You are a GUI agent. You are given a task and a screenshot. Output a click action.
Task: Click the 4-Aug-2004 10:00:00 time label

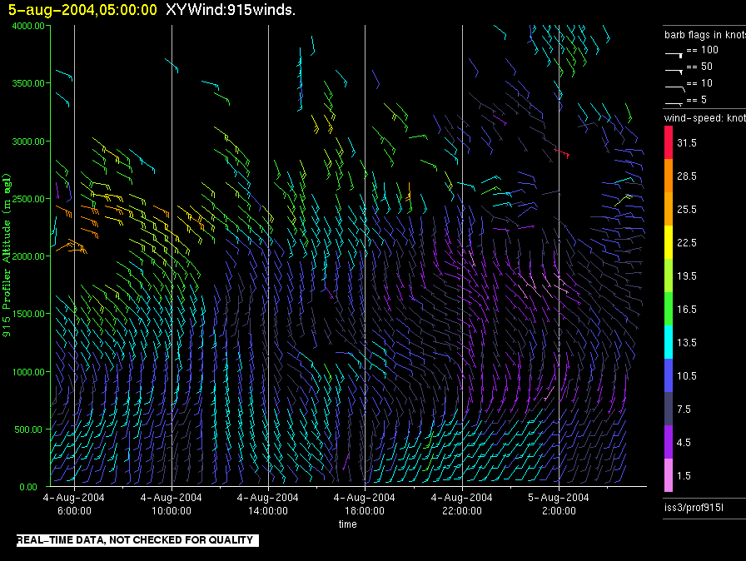pyautogui.click(x=172, y=504)
